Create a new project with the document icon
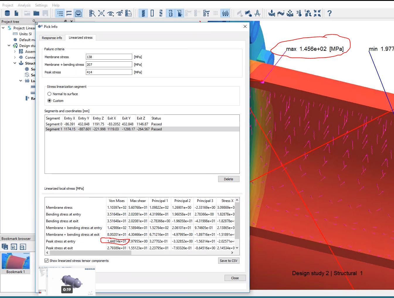 [x=16, y=13]
